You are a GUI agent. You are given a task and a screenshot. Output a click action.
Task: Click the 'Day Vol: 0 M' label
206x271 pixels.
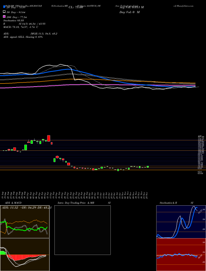pos(129,12)
